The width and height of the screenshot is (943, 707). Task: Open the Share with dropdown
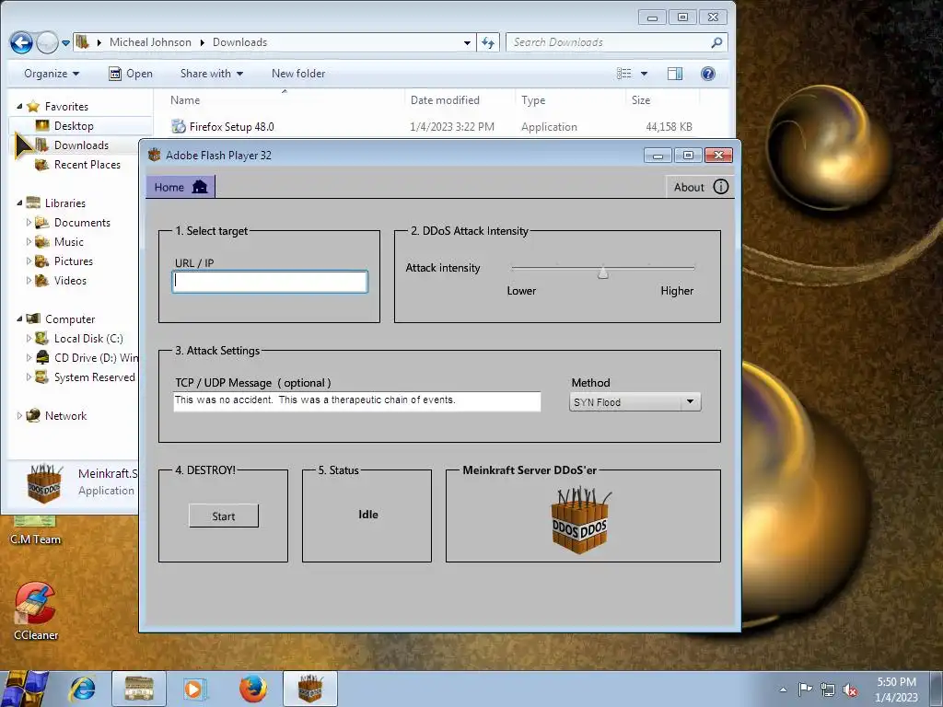coord(212,74)
